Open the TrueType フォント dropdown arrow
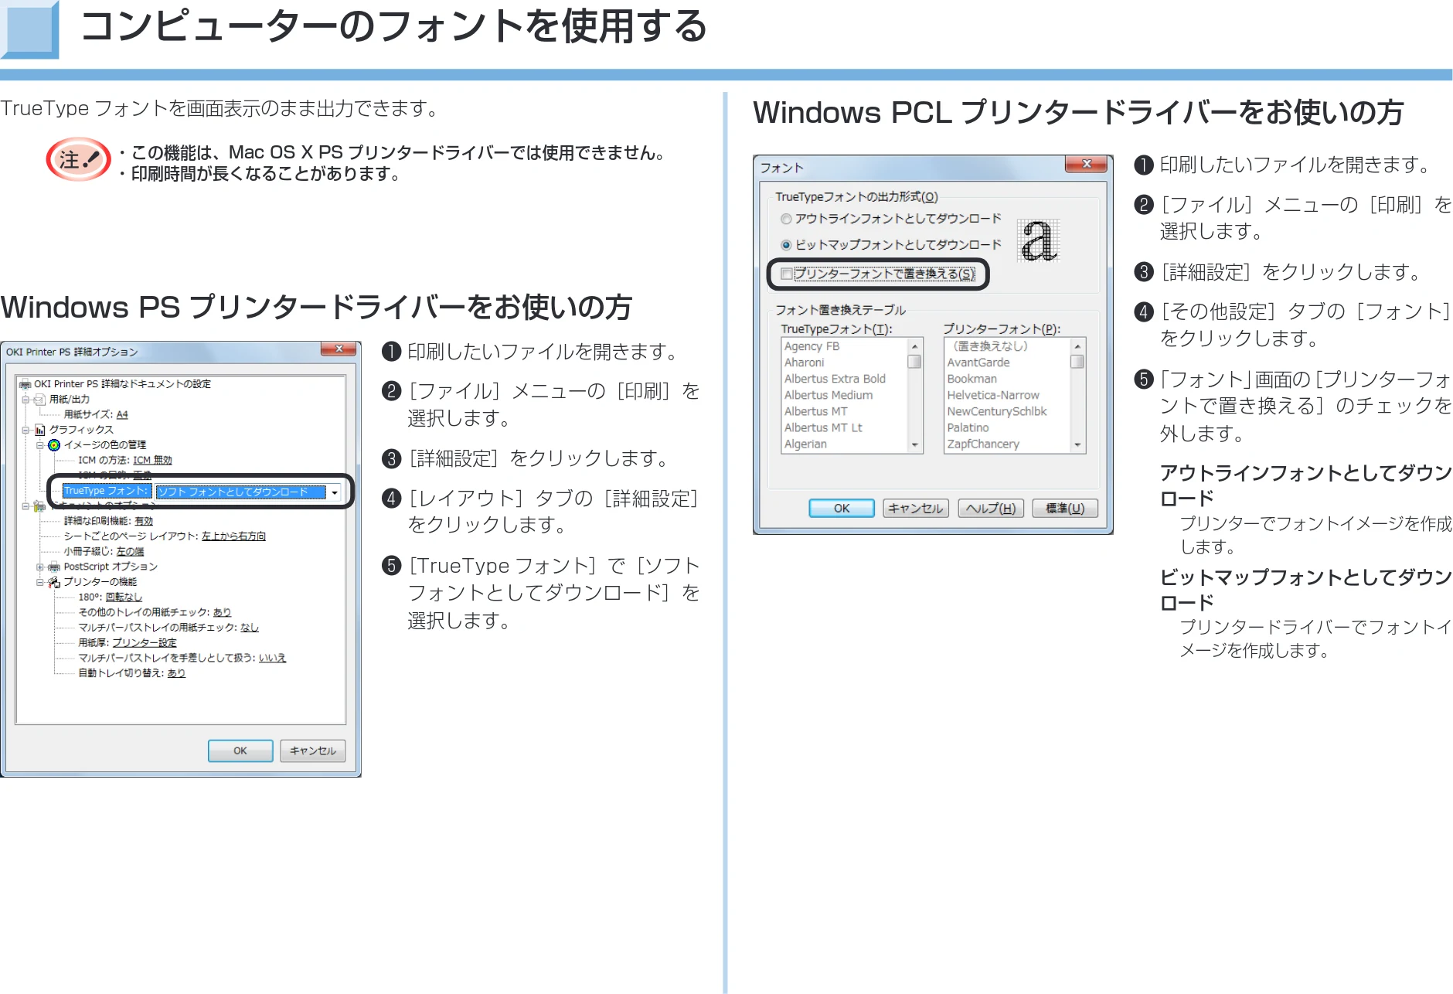This screenshot has width=1453, height=994. click(x=335, y=492)
